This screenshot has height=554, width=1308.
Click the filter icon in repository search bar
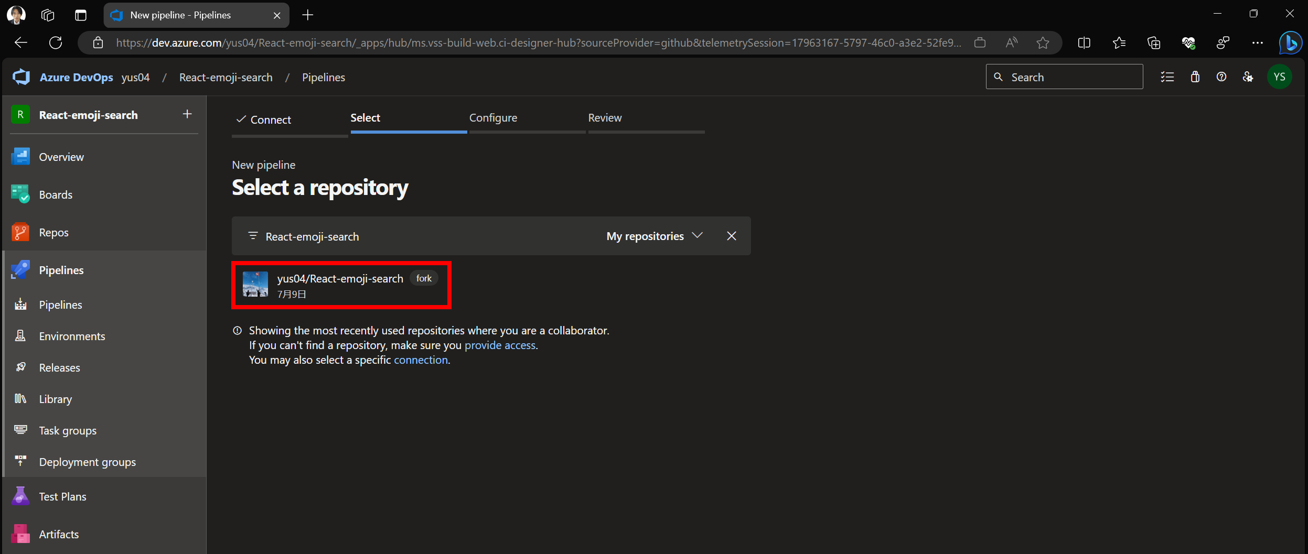pyautogui.click(x=253, y=236)
